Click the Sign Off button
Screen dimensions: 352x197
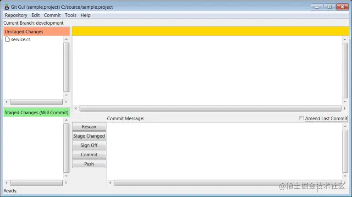(x=89, y=145)
